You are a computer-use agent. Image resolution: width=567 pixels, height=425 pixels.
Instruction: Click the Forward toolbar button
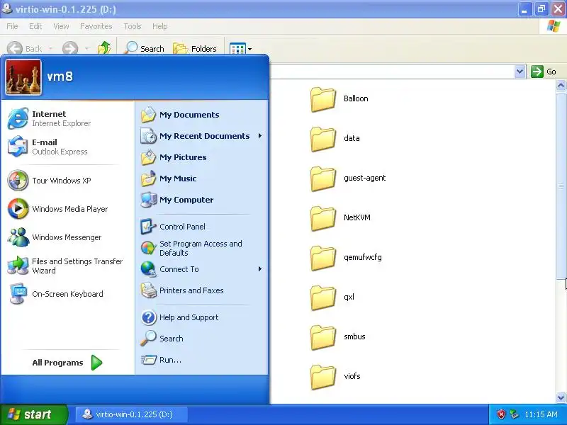pyautogui.click(x=70, y=48)
